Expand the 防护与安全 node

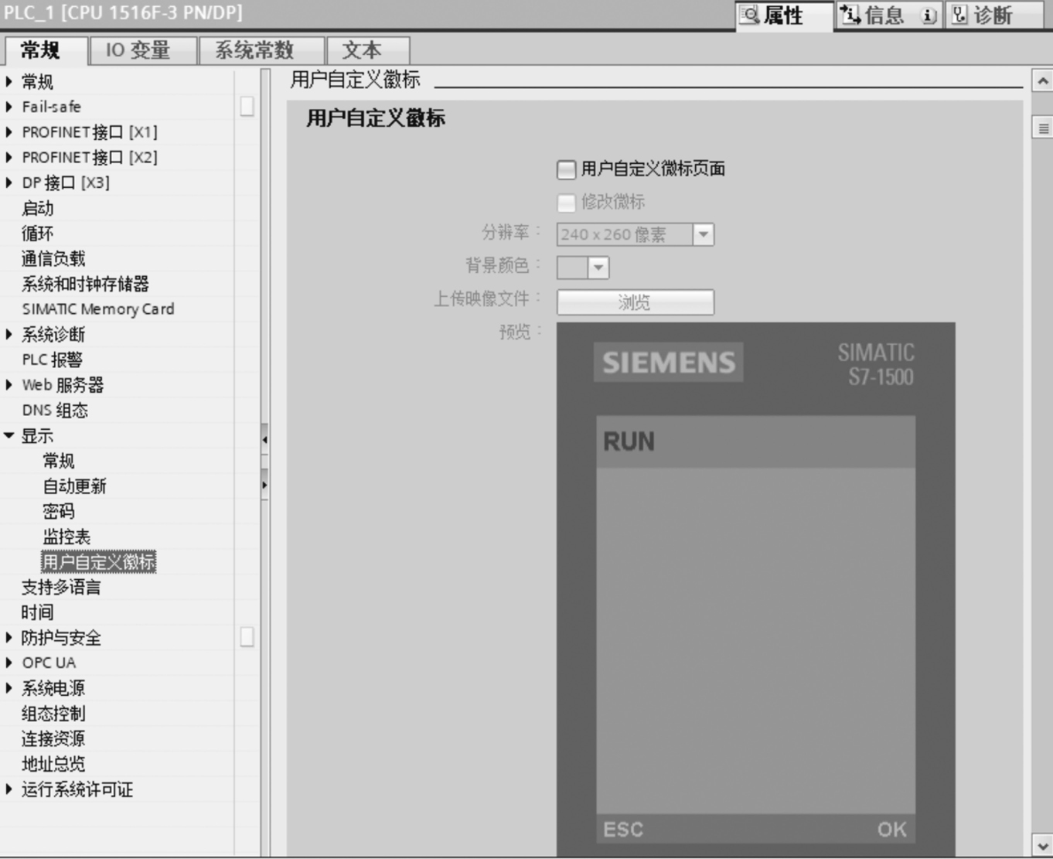[9, 638]
